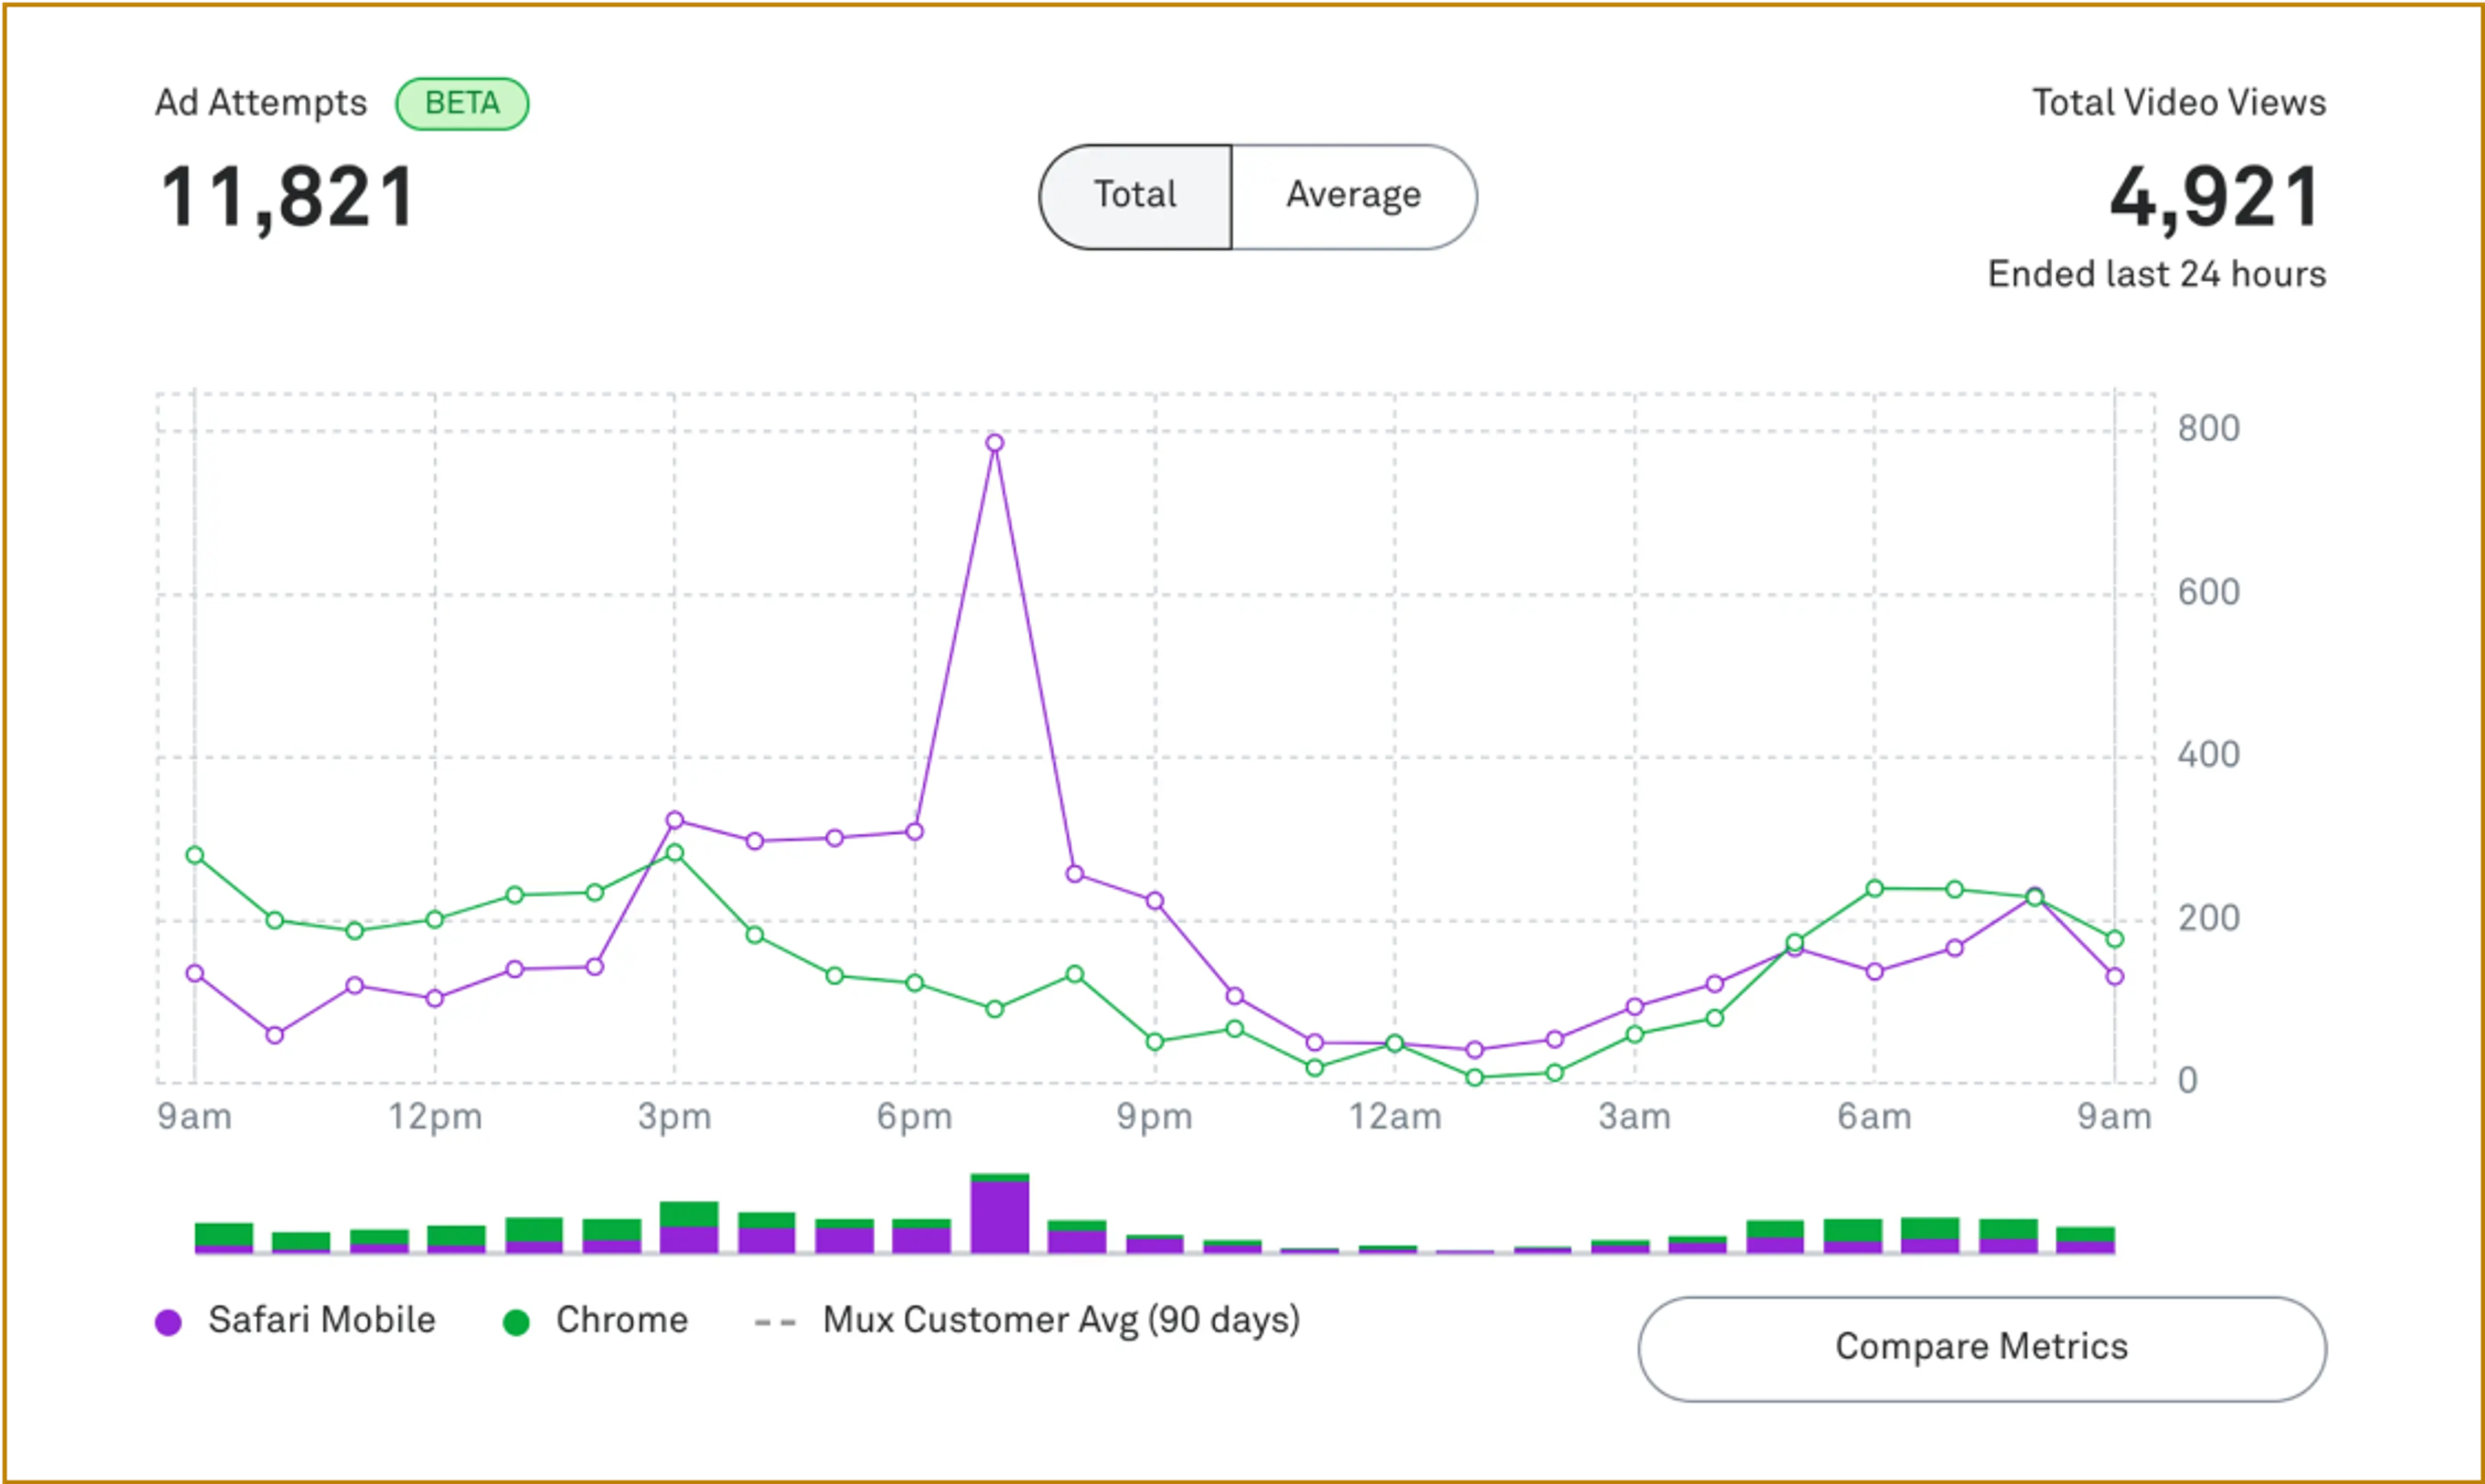Click the Safari Mobile point at 9pm
This screenshot has width=2485, height=1484.
pyautogui.click(x=1154, y=901)
